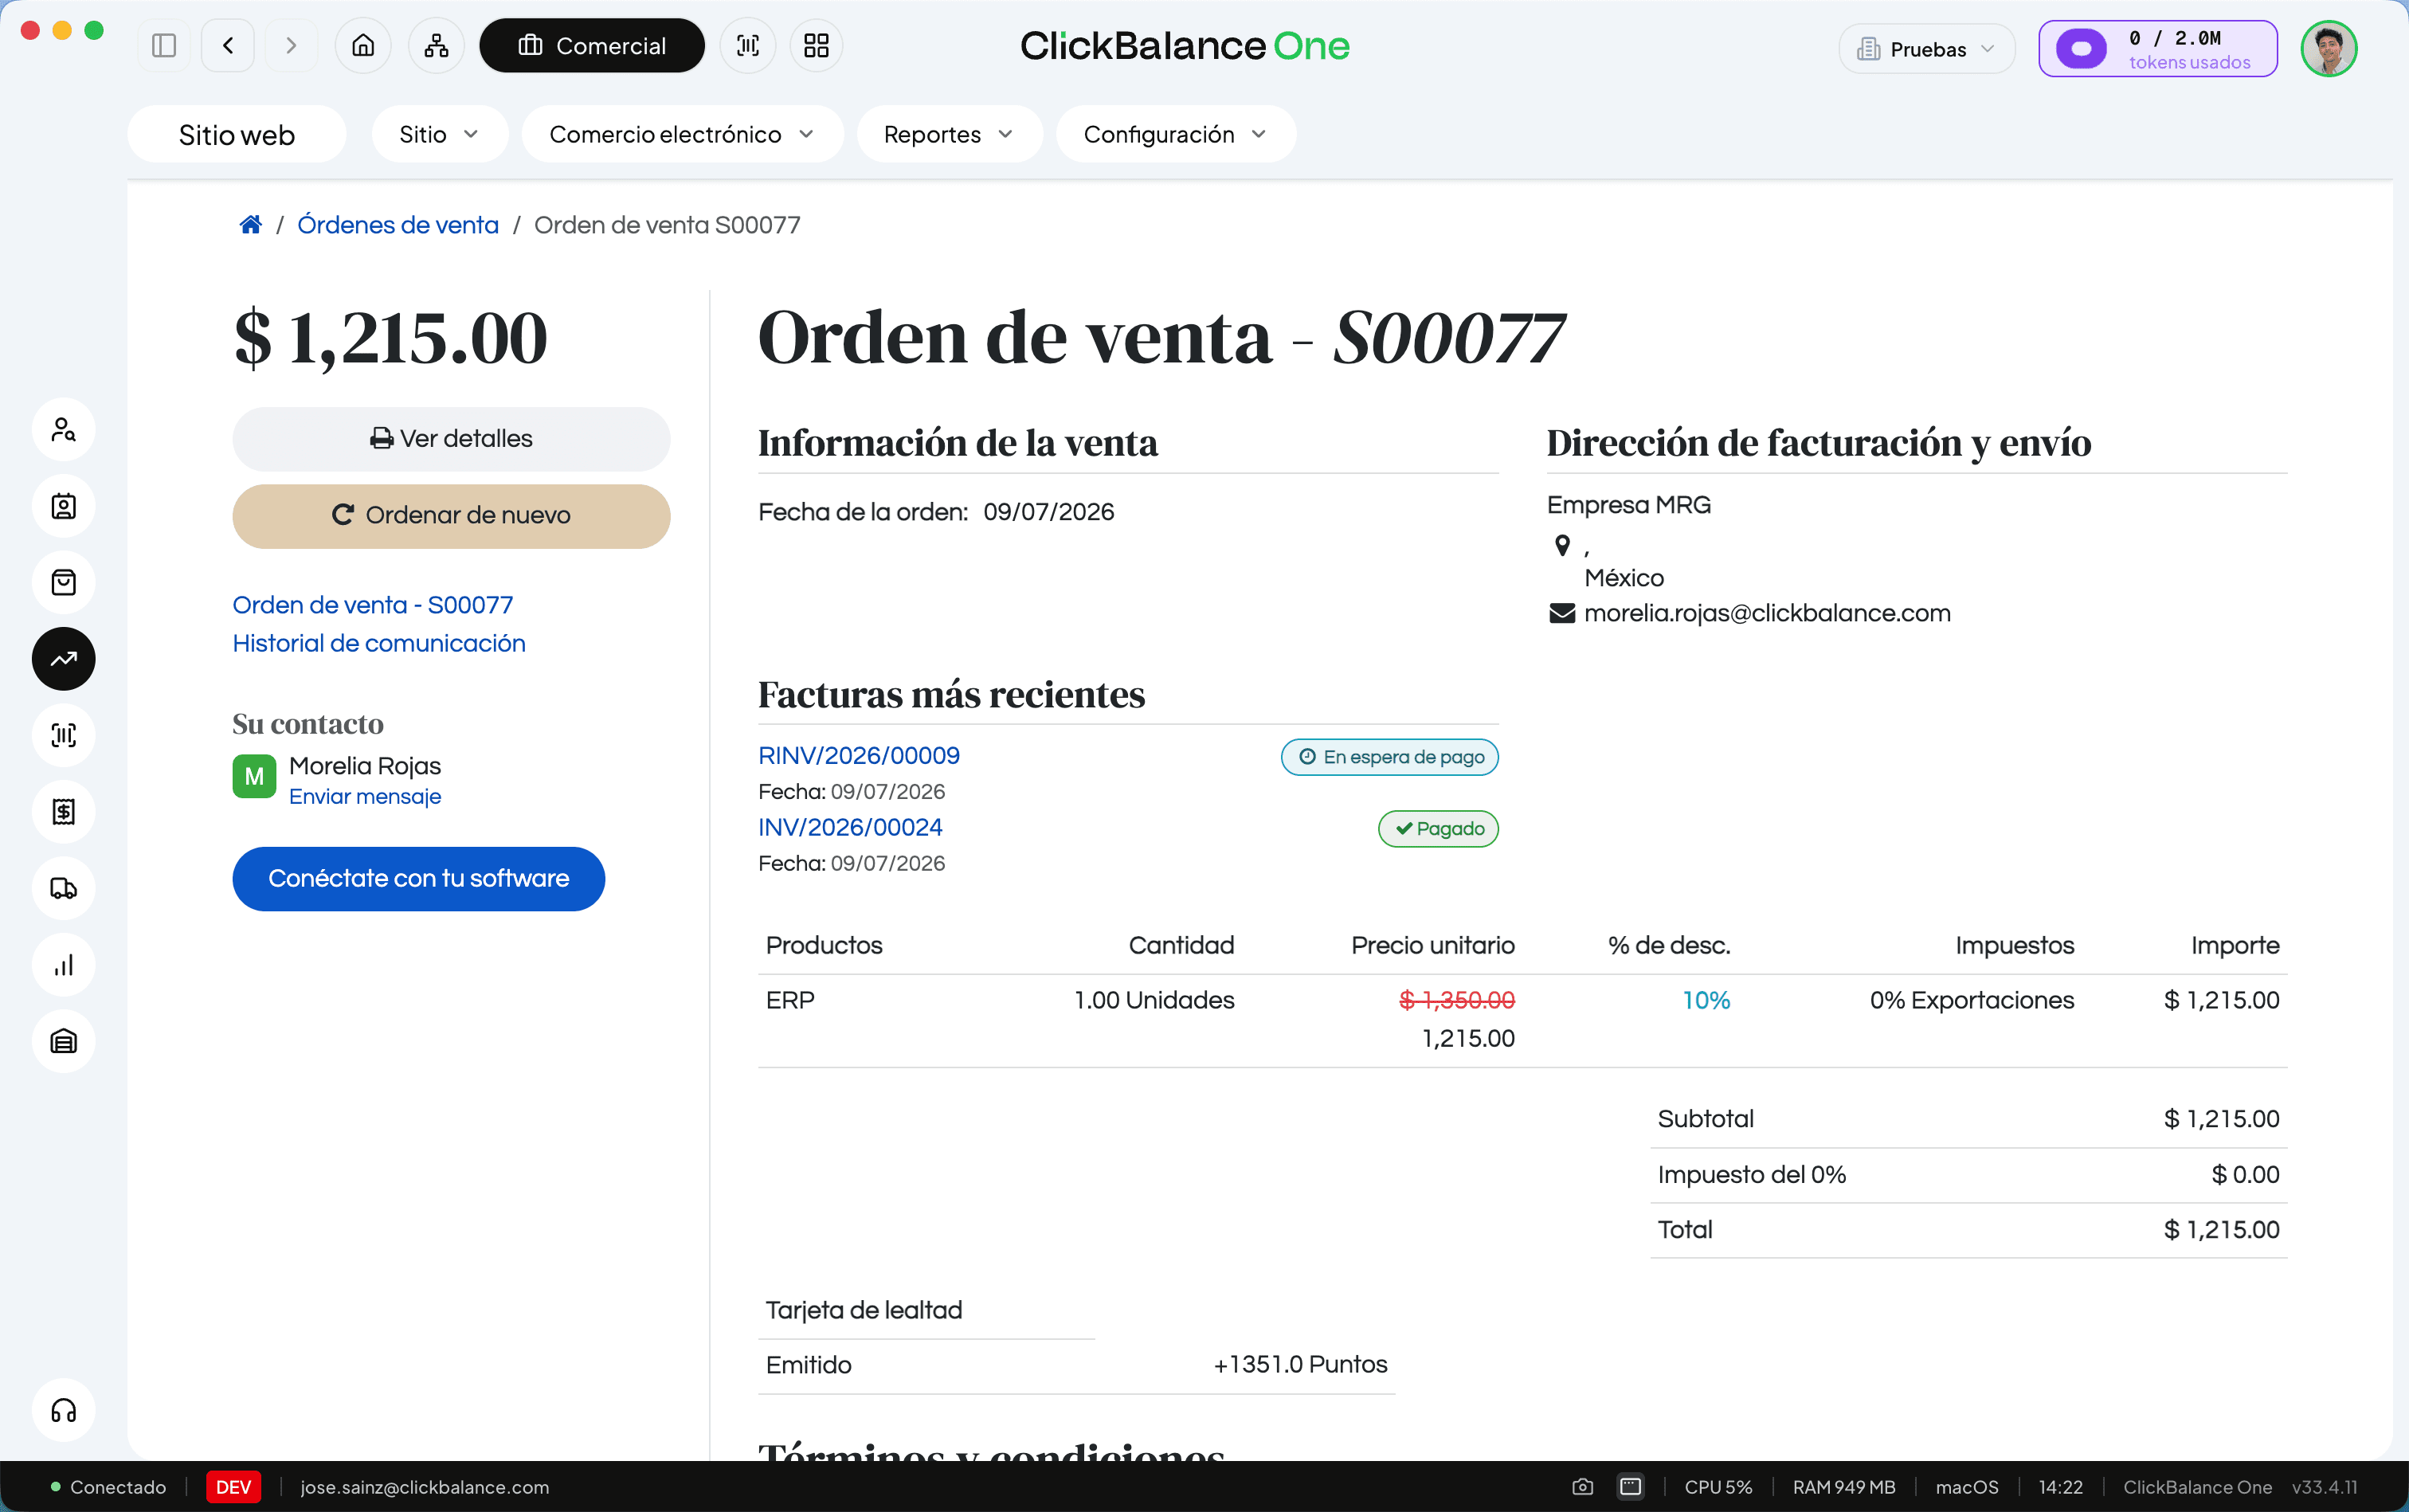The width and height of the screenshot is (2409, 1512).
Task: Click the Total $ 1,215.00 amount
Action: click(2221, 1230)
